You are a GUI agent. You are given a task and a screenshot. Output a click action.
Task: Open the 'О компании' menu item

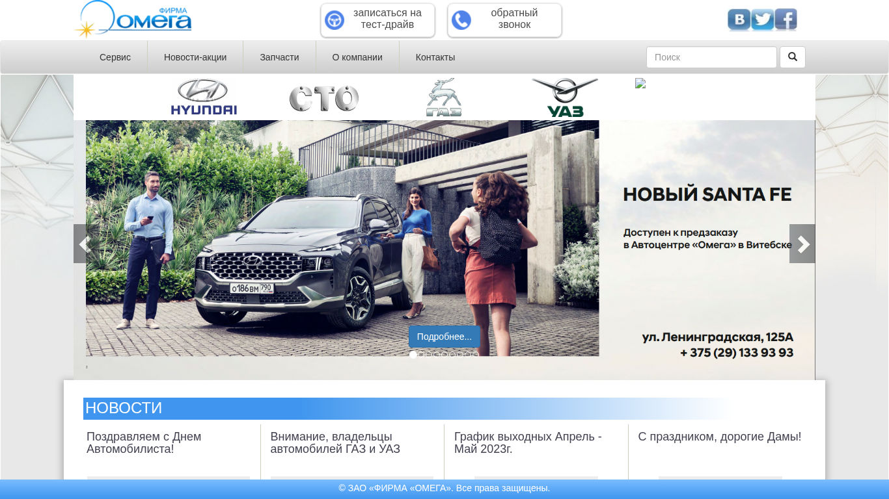tap(357, 57)
